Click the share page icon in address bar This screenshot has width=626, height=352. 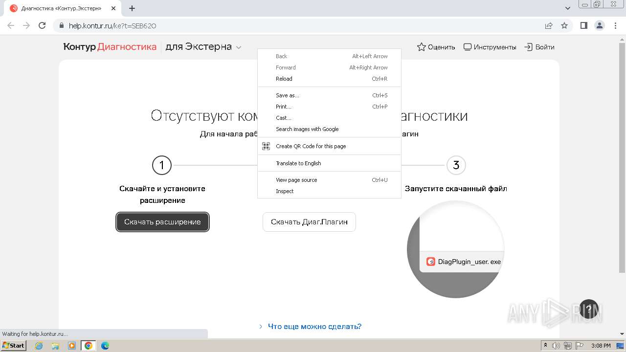[x=549, y=25]
